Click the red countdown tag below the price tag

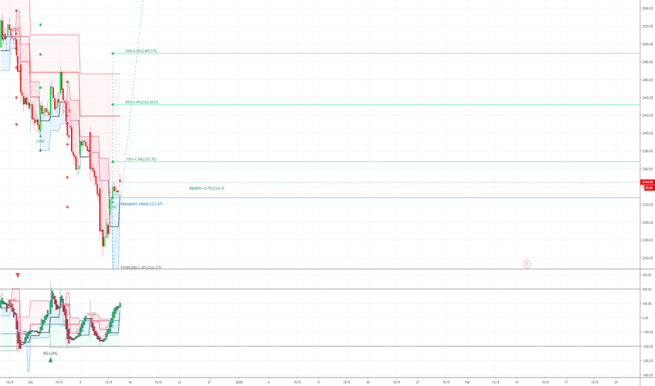point(649,188)
